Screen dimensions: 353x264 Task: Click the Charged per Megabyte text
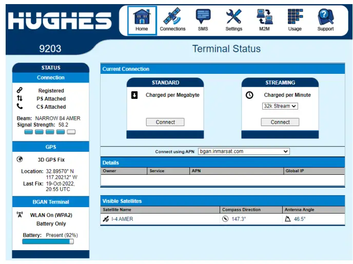[172, 95]
